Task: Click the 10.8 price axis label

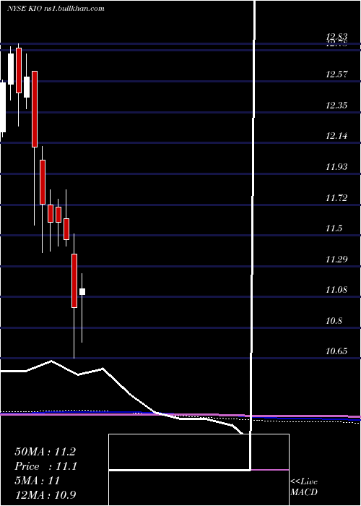Action: click(334, 321)
